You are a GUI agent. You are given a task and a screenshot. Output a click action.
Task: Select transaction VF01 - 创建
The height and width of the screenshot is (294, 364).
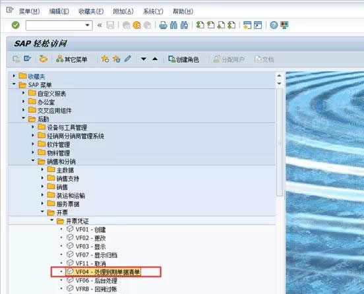(x=90, y=229)
